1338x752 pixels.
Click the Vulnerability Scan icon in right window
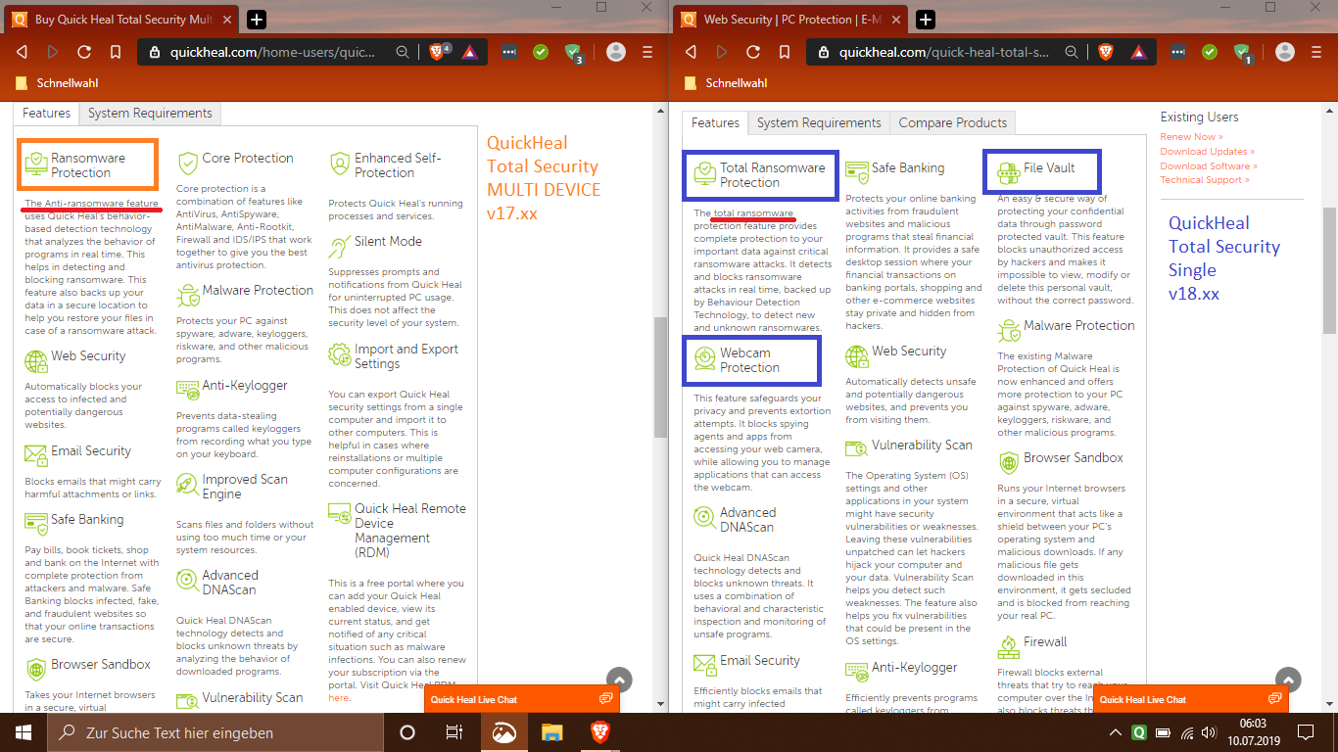[x=856, y=450]
